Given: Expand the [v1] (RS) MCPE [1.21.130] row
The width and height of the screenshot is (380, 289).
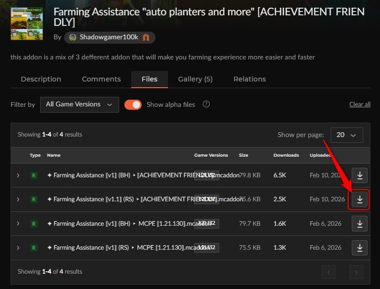Looking at the screenshot, I should (x=18, y=247).
